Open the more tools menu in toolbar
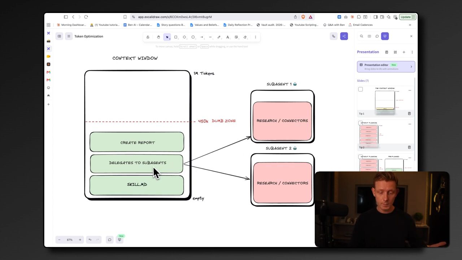The width and height of the screenshot is (462, 260). [256, 37]
